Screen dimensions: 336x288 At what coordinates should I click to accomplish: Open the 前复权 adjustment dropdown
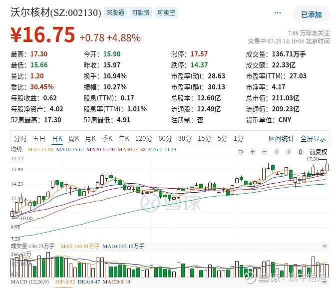pyautogui.click(x=318, y=152)
